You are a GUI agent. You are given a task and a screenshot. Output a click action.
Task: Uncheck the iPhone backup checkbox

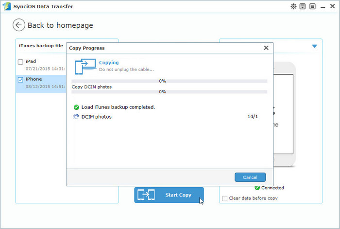20,80
